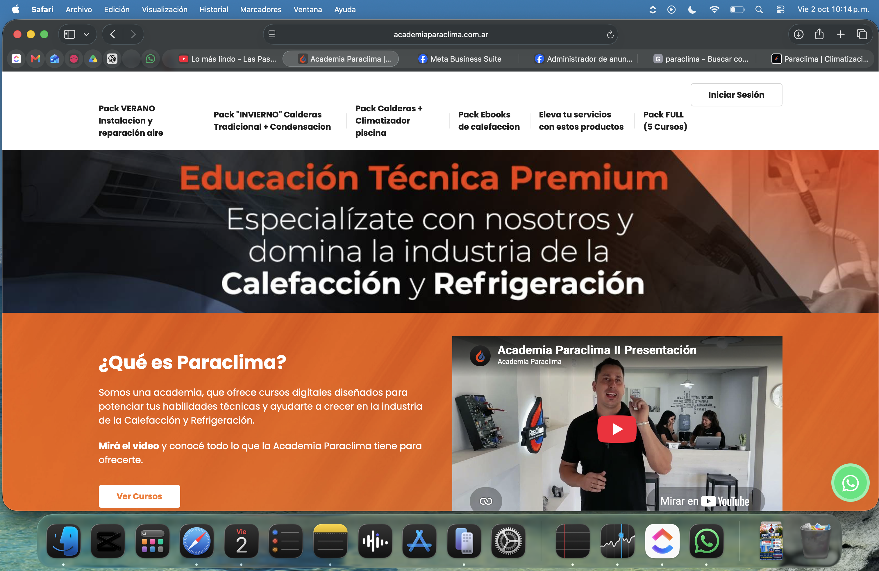The height and width of the screenshot is (571, 879).
Task: Open Eleva tu servicios con estos productos
Action: pos(581,120)
